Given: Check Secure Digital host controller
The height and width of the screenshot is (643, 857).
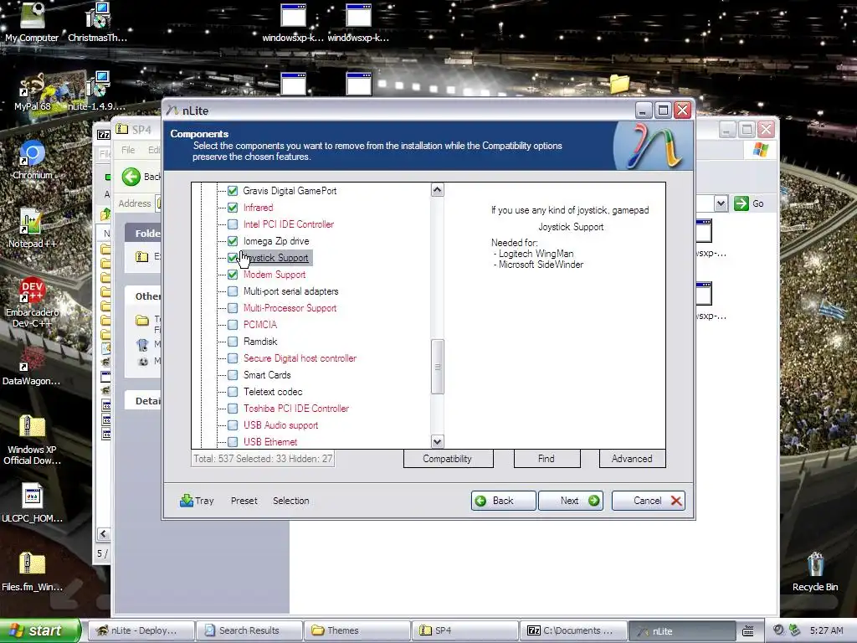Looking at the screenshot, I should [x=233, y=358].
